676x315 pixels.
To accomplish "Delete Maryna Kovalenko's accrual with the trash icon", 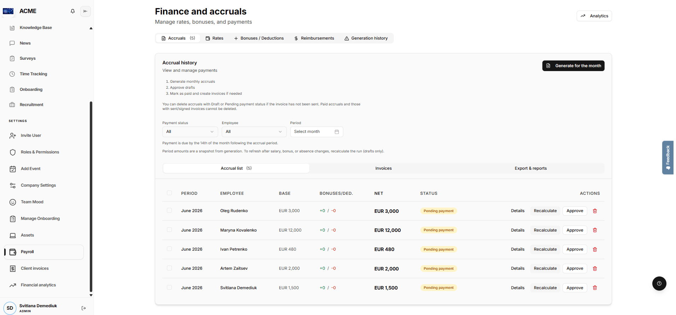I will click(x=595, y=230).
